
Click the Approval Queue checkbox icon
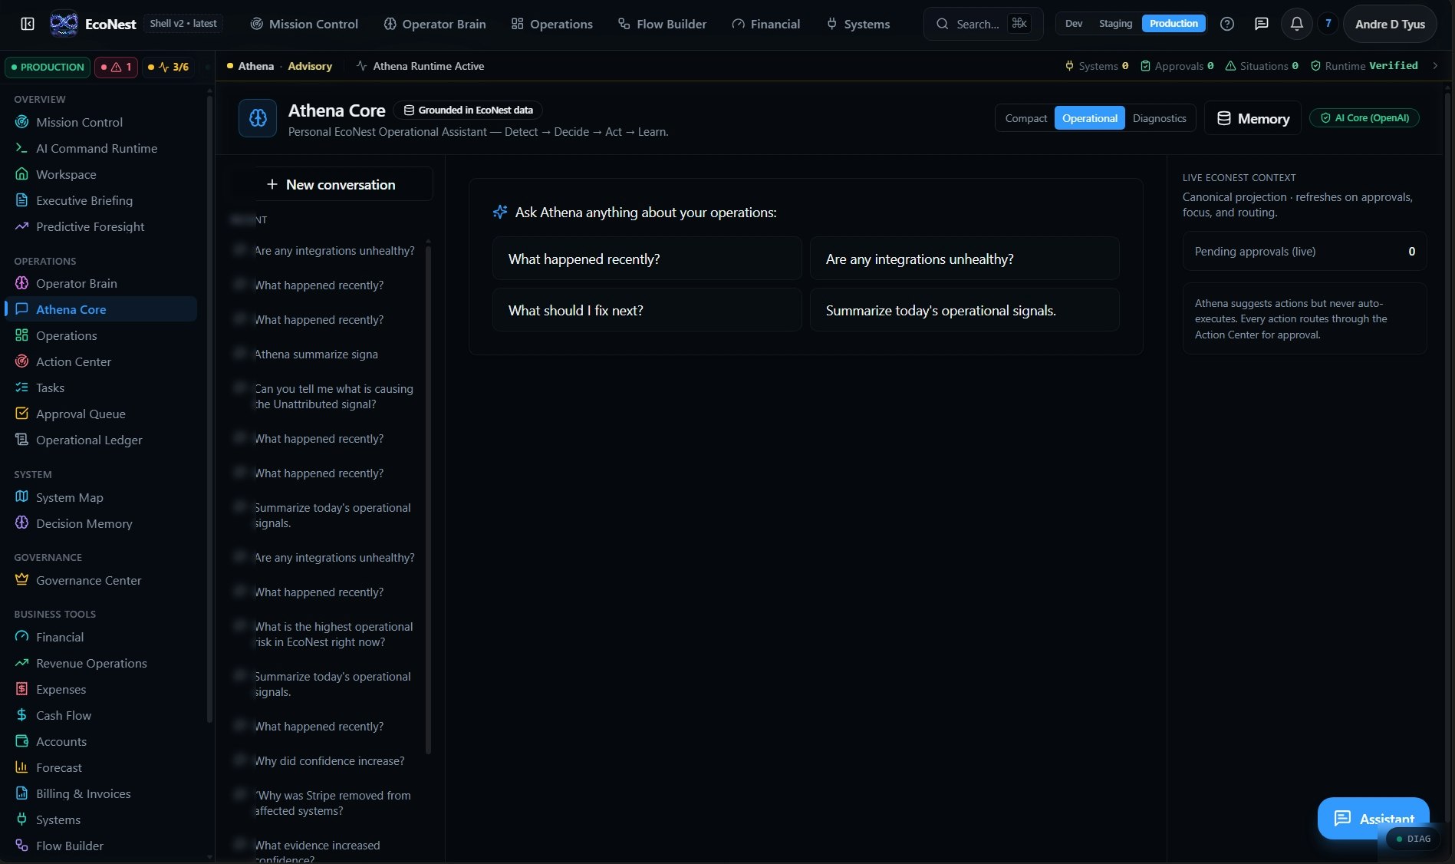click(21, 414)
